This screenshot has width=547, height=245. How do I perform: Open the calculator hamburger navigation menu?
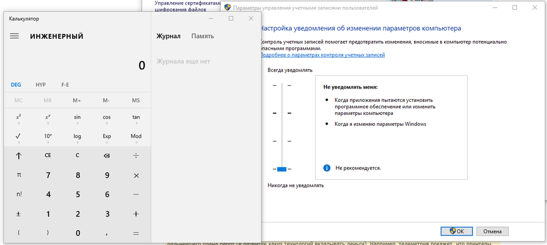coord(15,36)
